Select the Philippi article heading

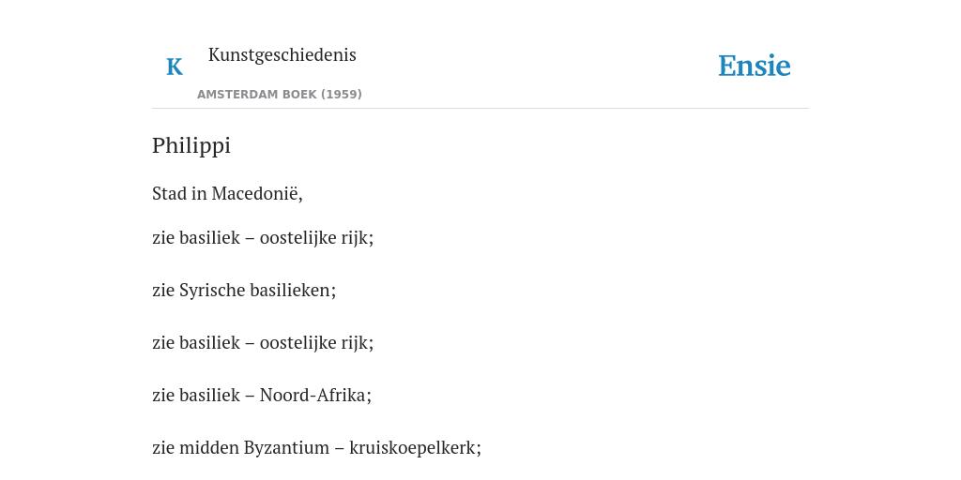click(x=191, y=145)
